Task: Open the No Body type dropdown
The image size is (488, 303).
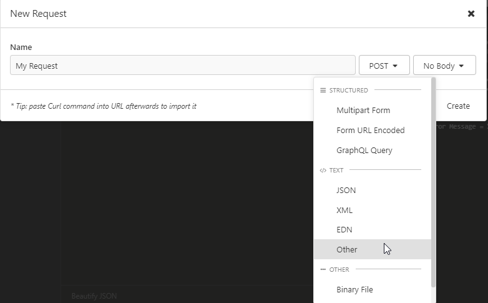Action: (x=444, y=65)
